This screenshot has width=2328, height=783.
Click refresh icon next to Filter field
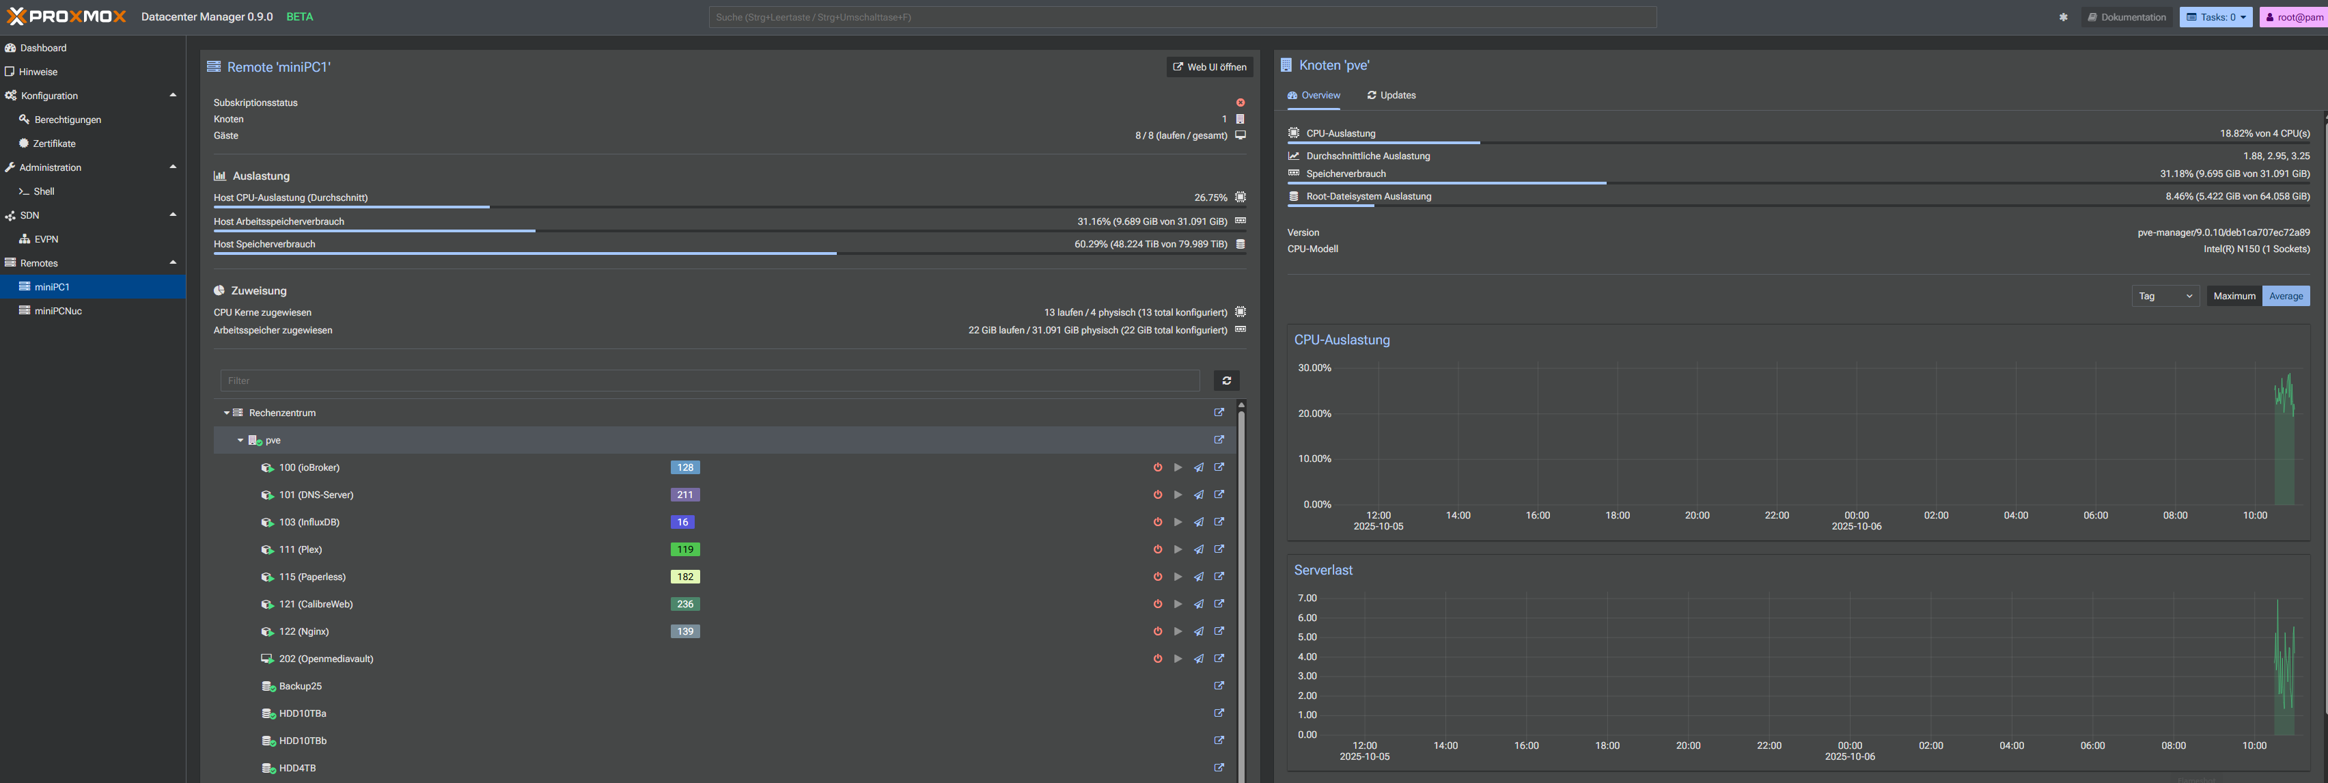(x=1226, y=381)
